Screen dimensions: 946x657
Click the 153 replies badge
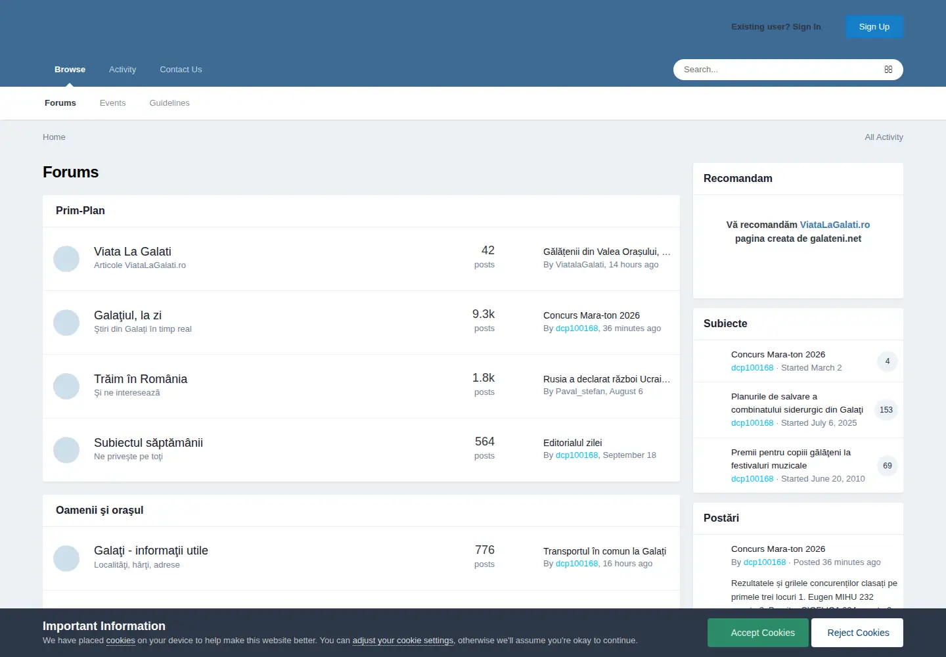tap(886, 410)
